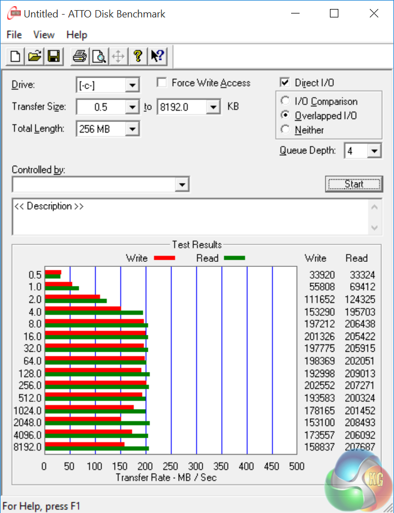
Task: Click the Write value 202552
Action: click(320, 385)
